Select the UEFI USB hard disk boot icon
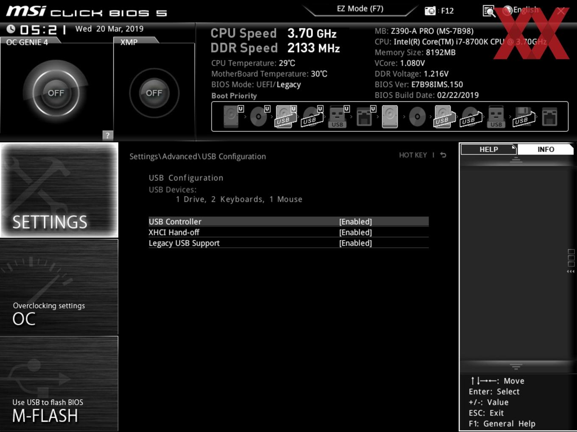577x432 pixels. 285,116
